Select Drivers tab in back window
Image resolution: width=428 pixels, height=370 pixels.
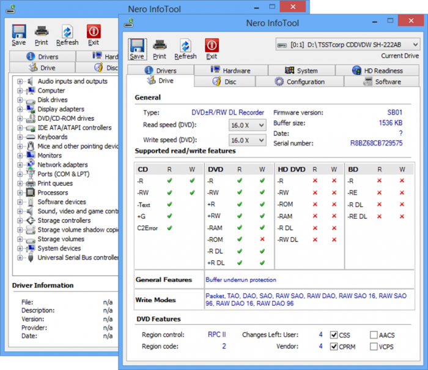(43, 56)
